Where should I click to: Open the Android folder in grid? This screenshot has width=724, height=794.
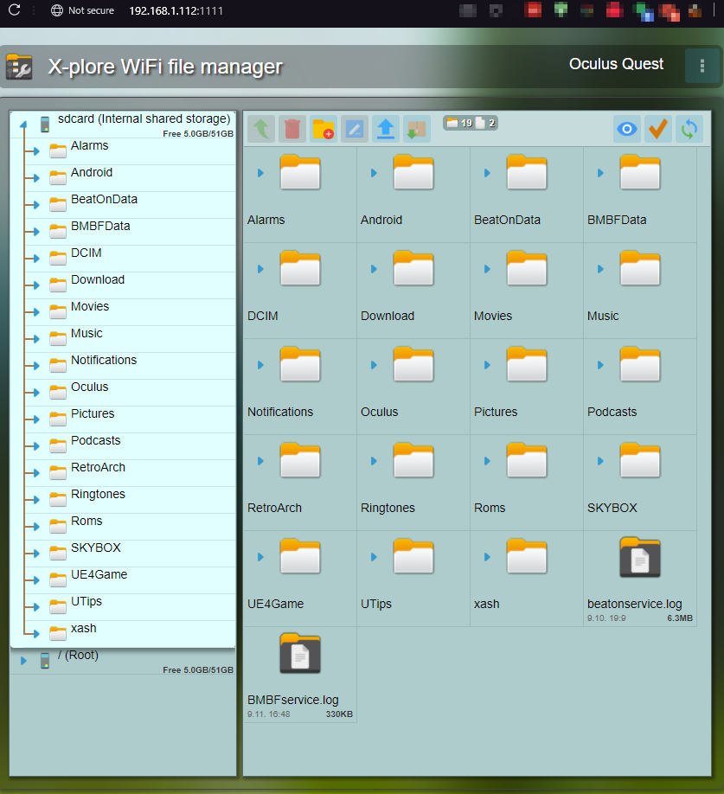point(413,172)
